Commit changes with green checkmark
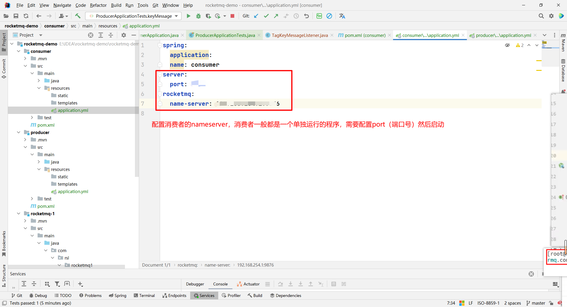Screen dimensions: 567x307 pos(266,16)
